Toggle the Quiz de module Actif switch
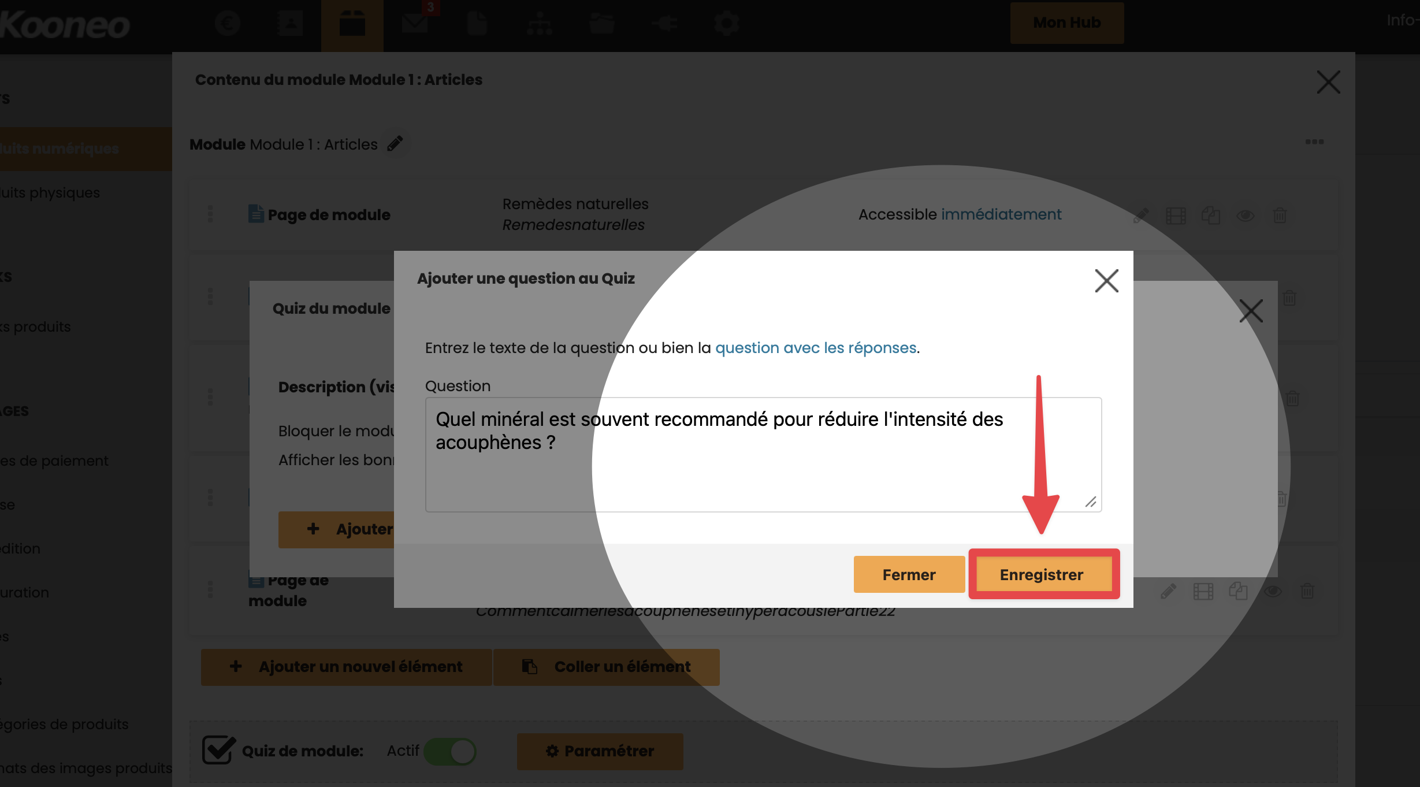The width and height of the screenshot is (1420, 787). (x=450, y=751)
